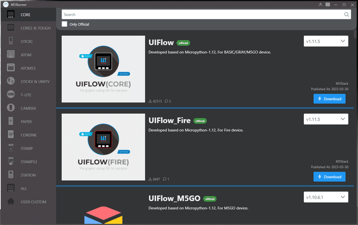Viewport: 358px width, 225px height.
Task: Open the STAMP device icon
Action: pyautogui.click(x=11, y=148)
